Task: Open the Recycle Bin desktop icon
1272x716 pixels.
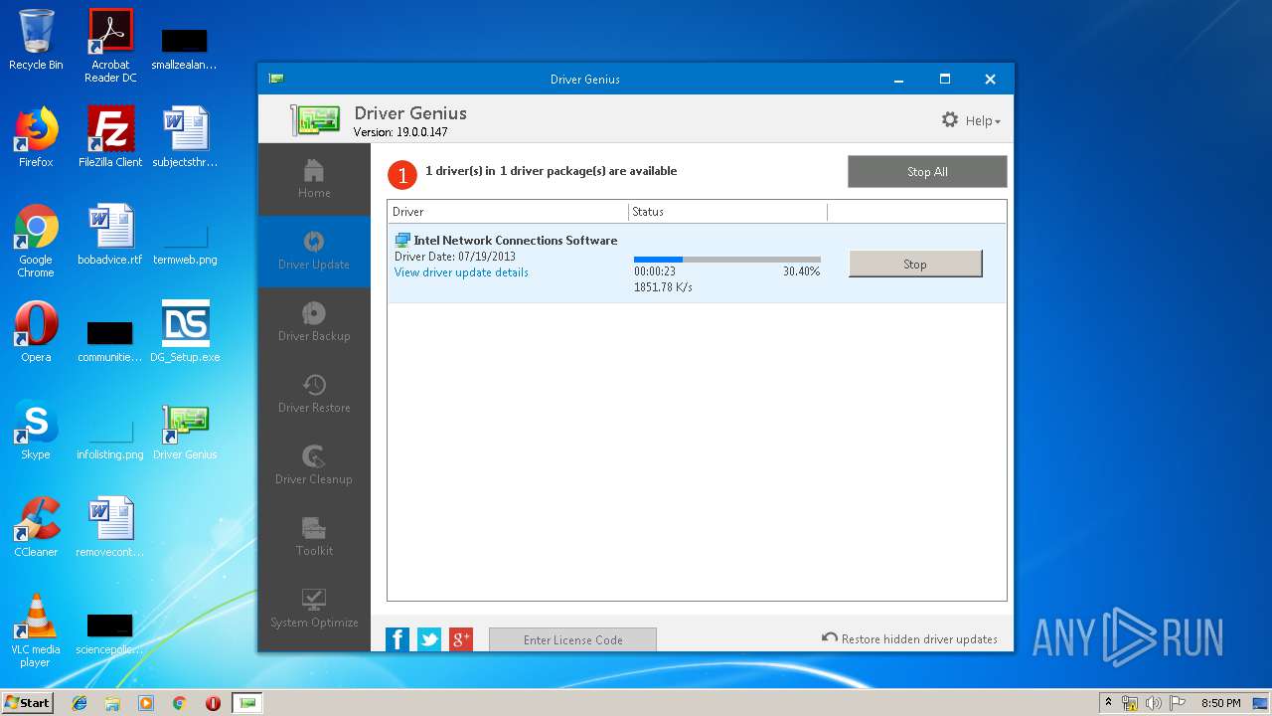Action: click(36, 41)
